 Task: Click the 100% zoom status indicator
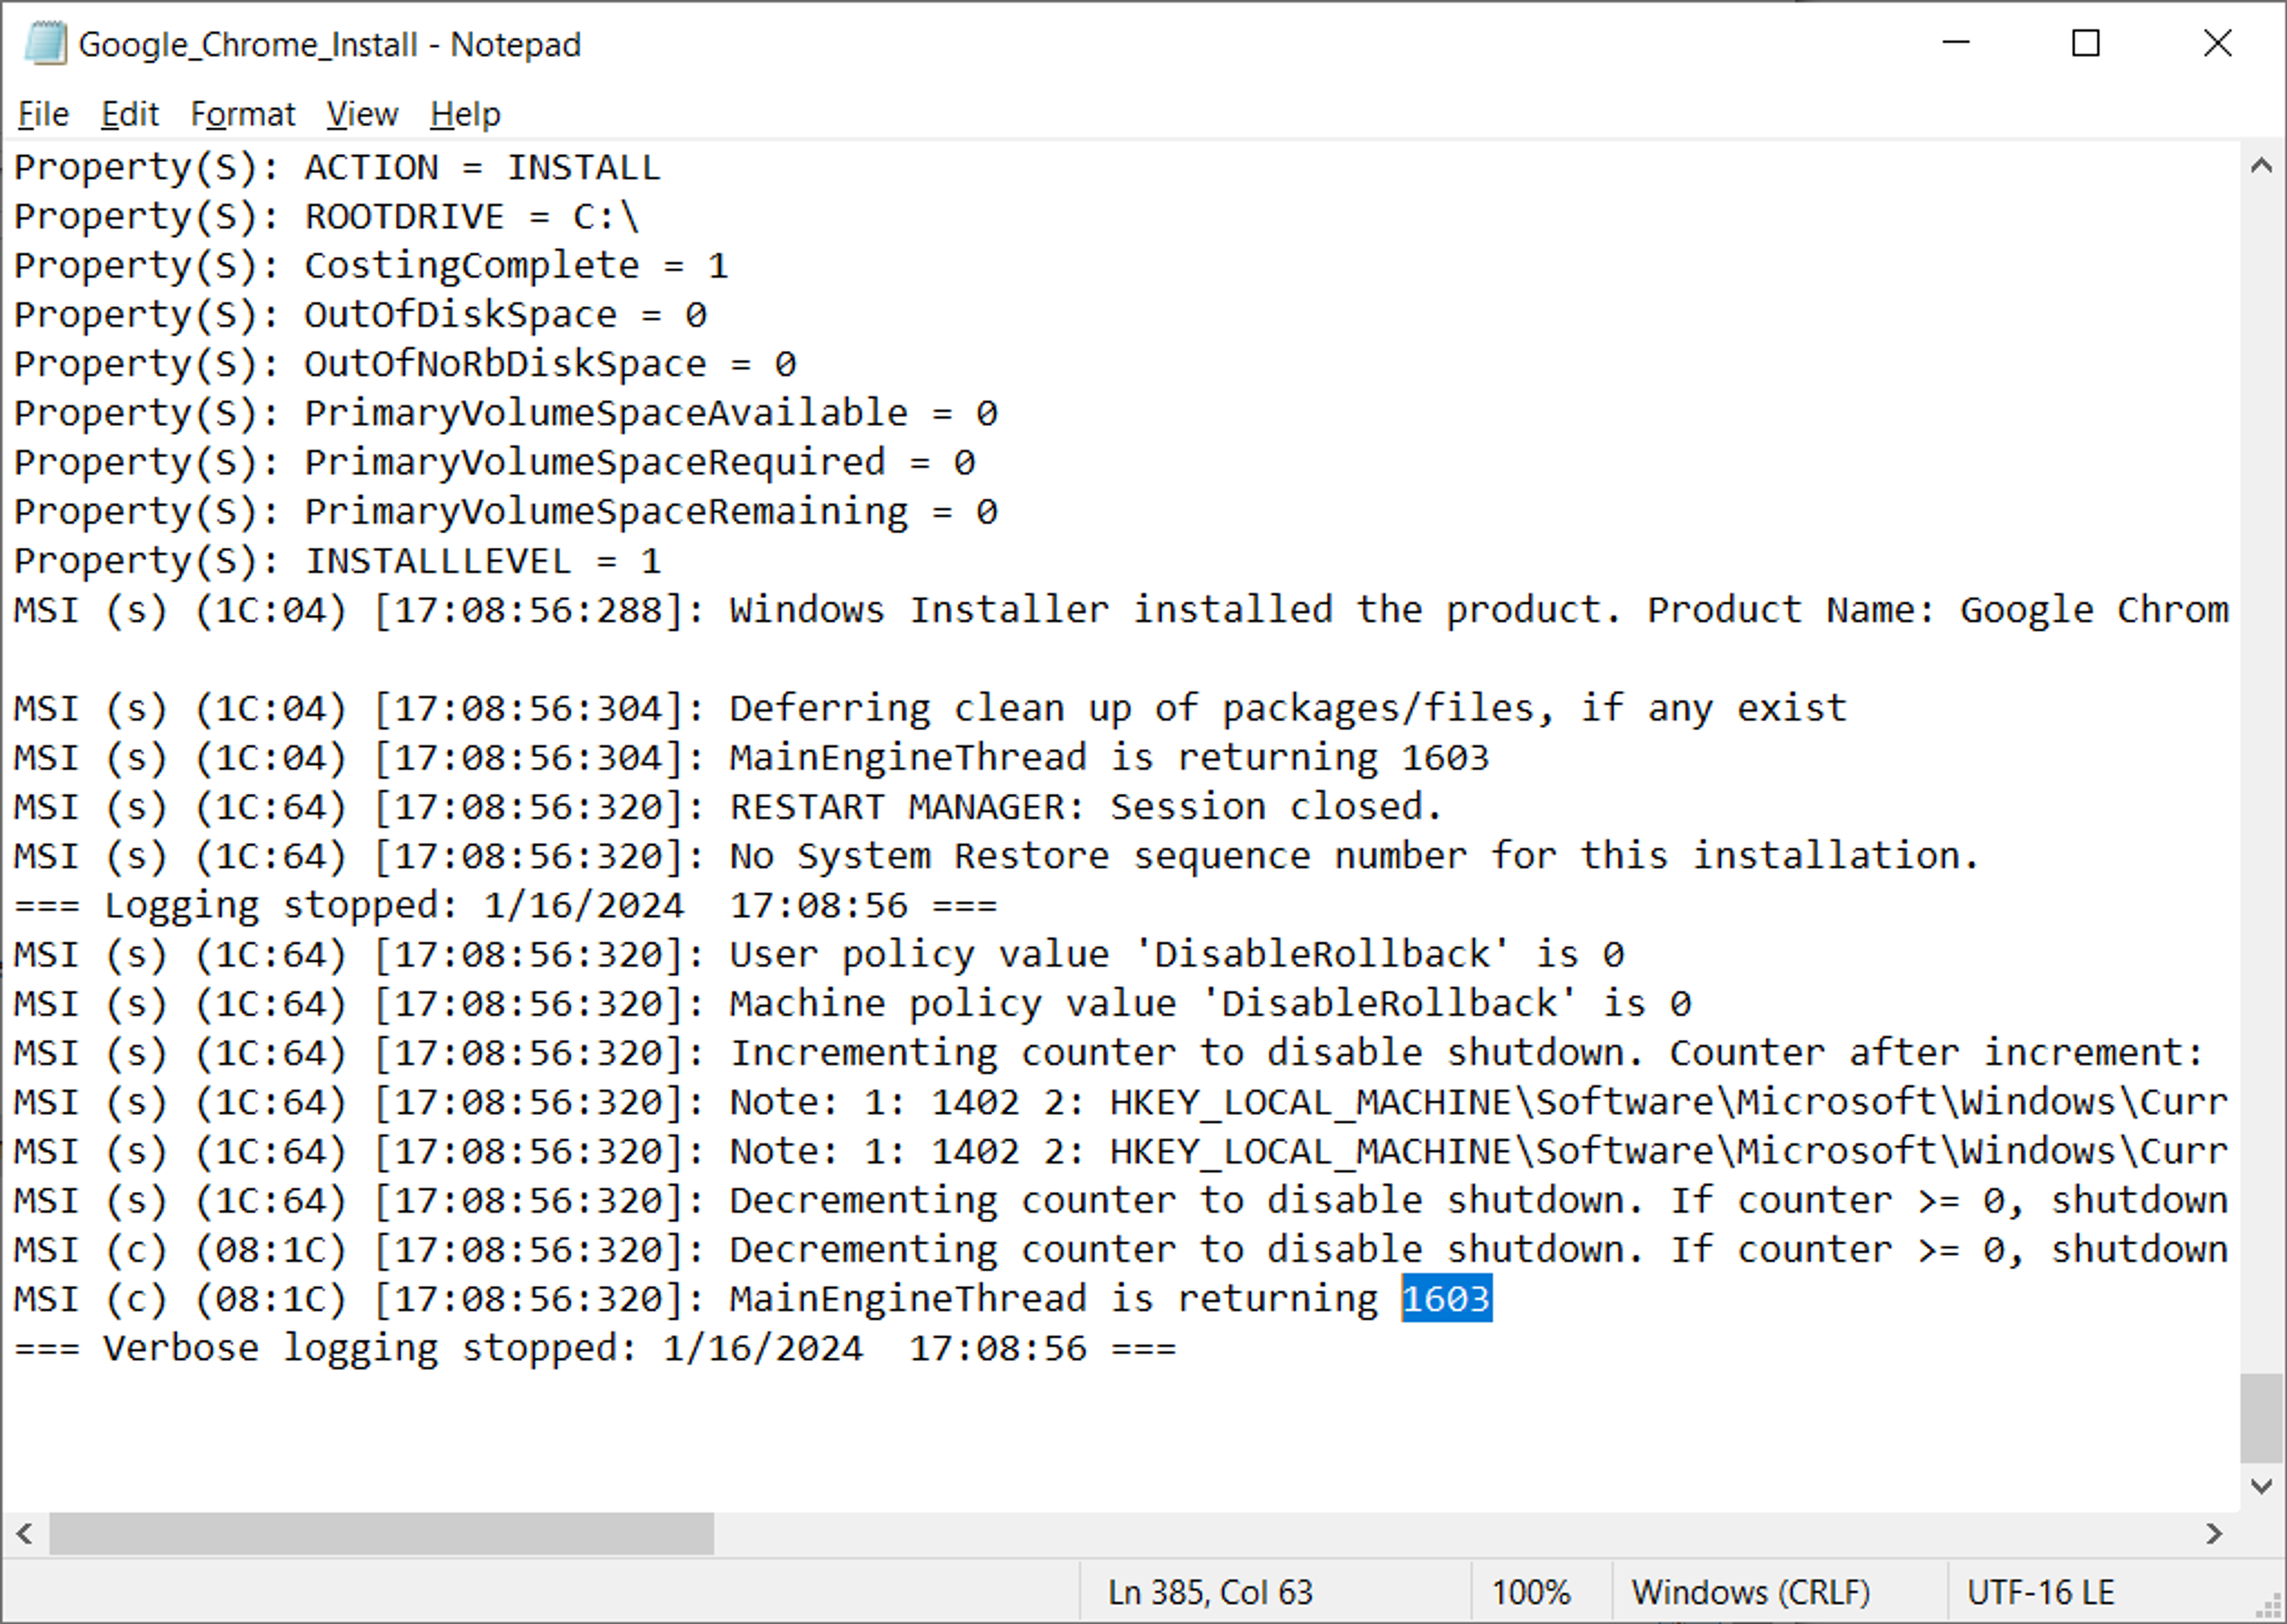tap(1531, 1591)
